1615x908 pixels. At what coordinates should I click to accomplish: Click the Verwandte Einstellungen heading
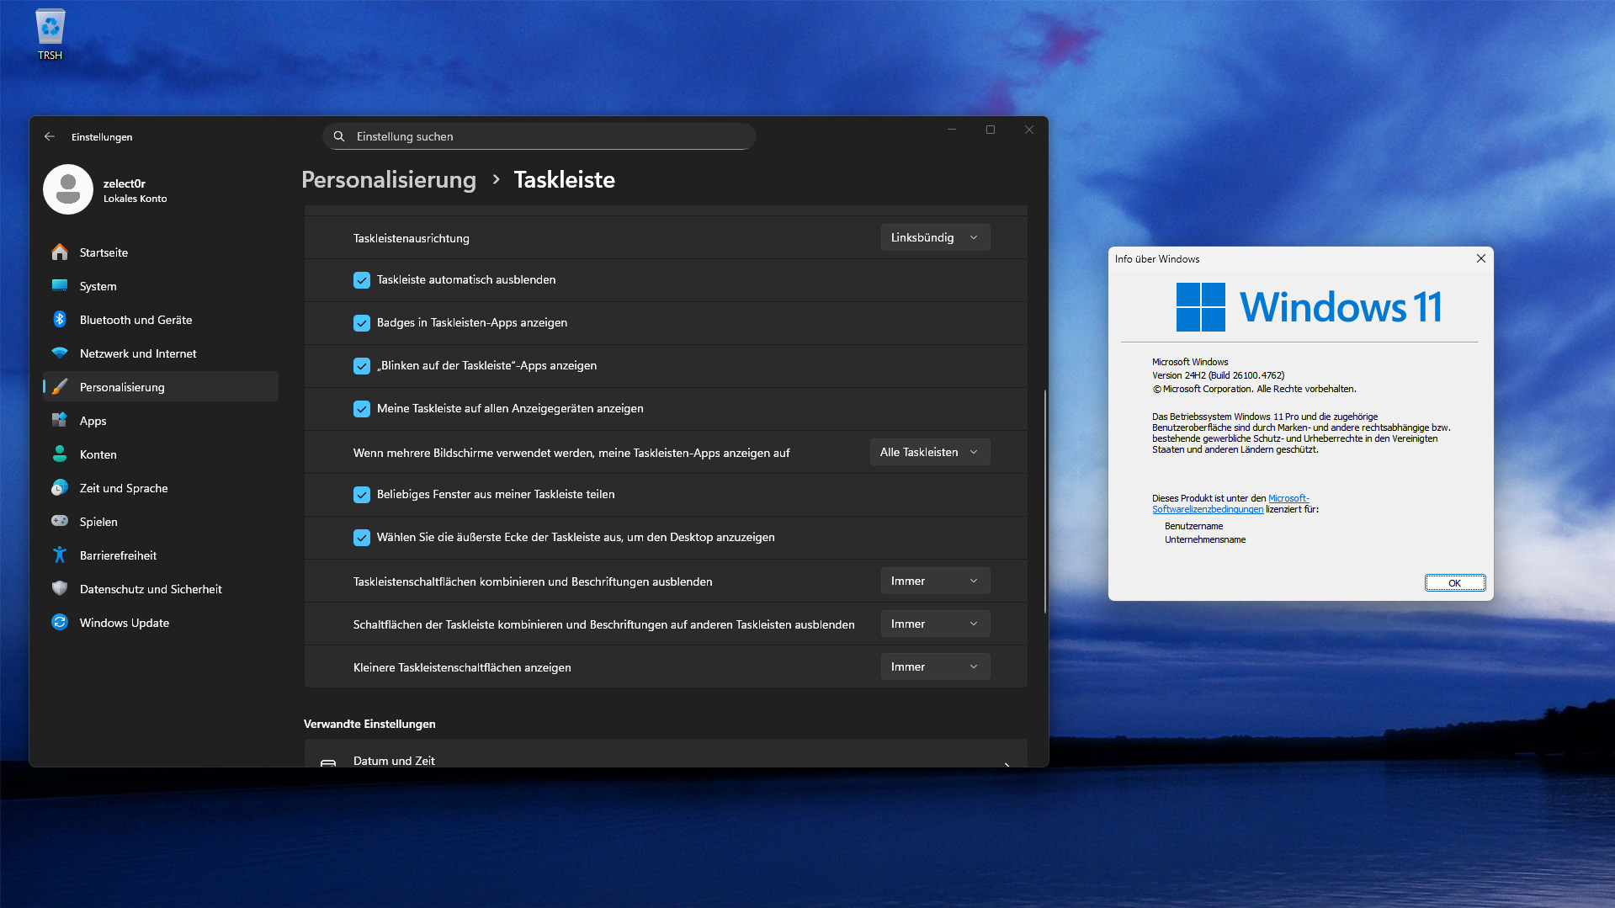pyautogui.click(x=369, y=725)
